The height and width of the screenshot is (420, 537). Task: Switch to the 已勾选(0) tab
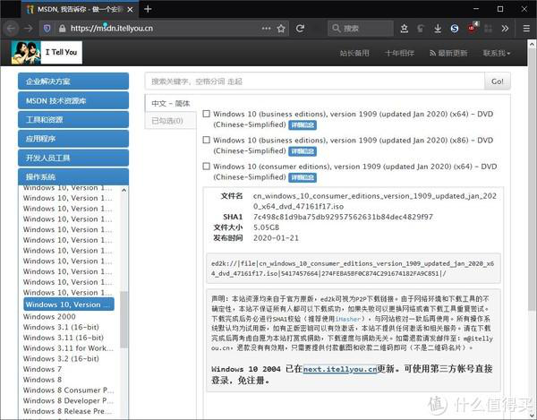(x=171, y=121)
